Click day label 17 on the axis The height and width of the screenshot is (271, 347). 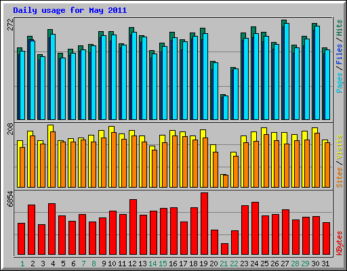pyautogui.click(x=183, y=264)
